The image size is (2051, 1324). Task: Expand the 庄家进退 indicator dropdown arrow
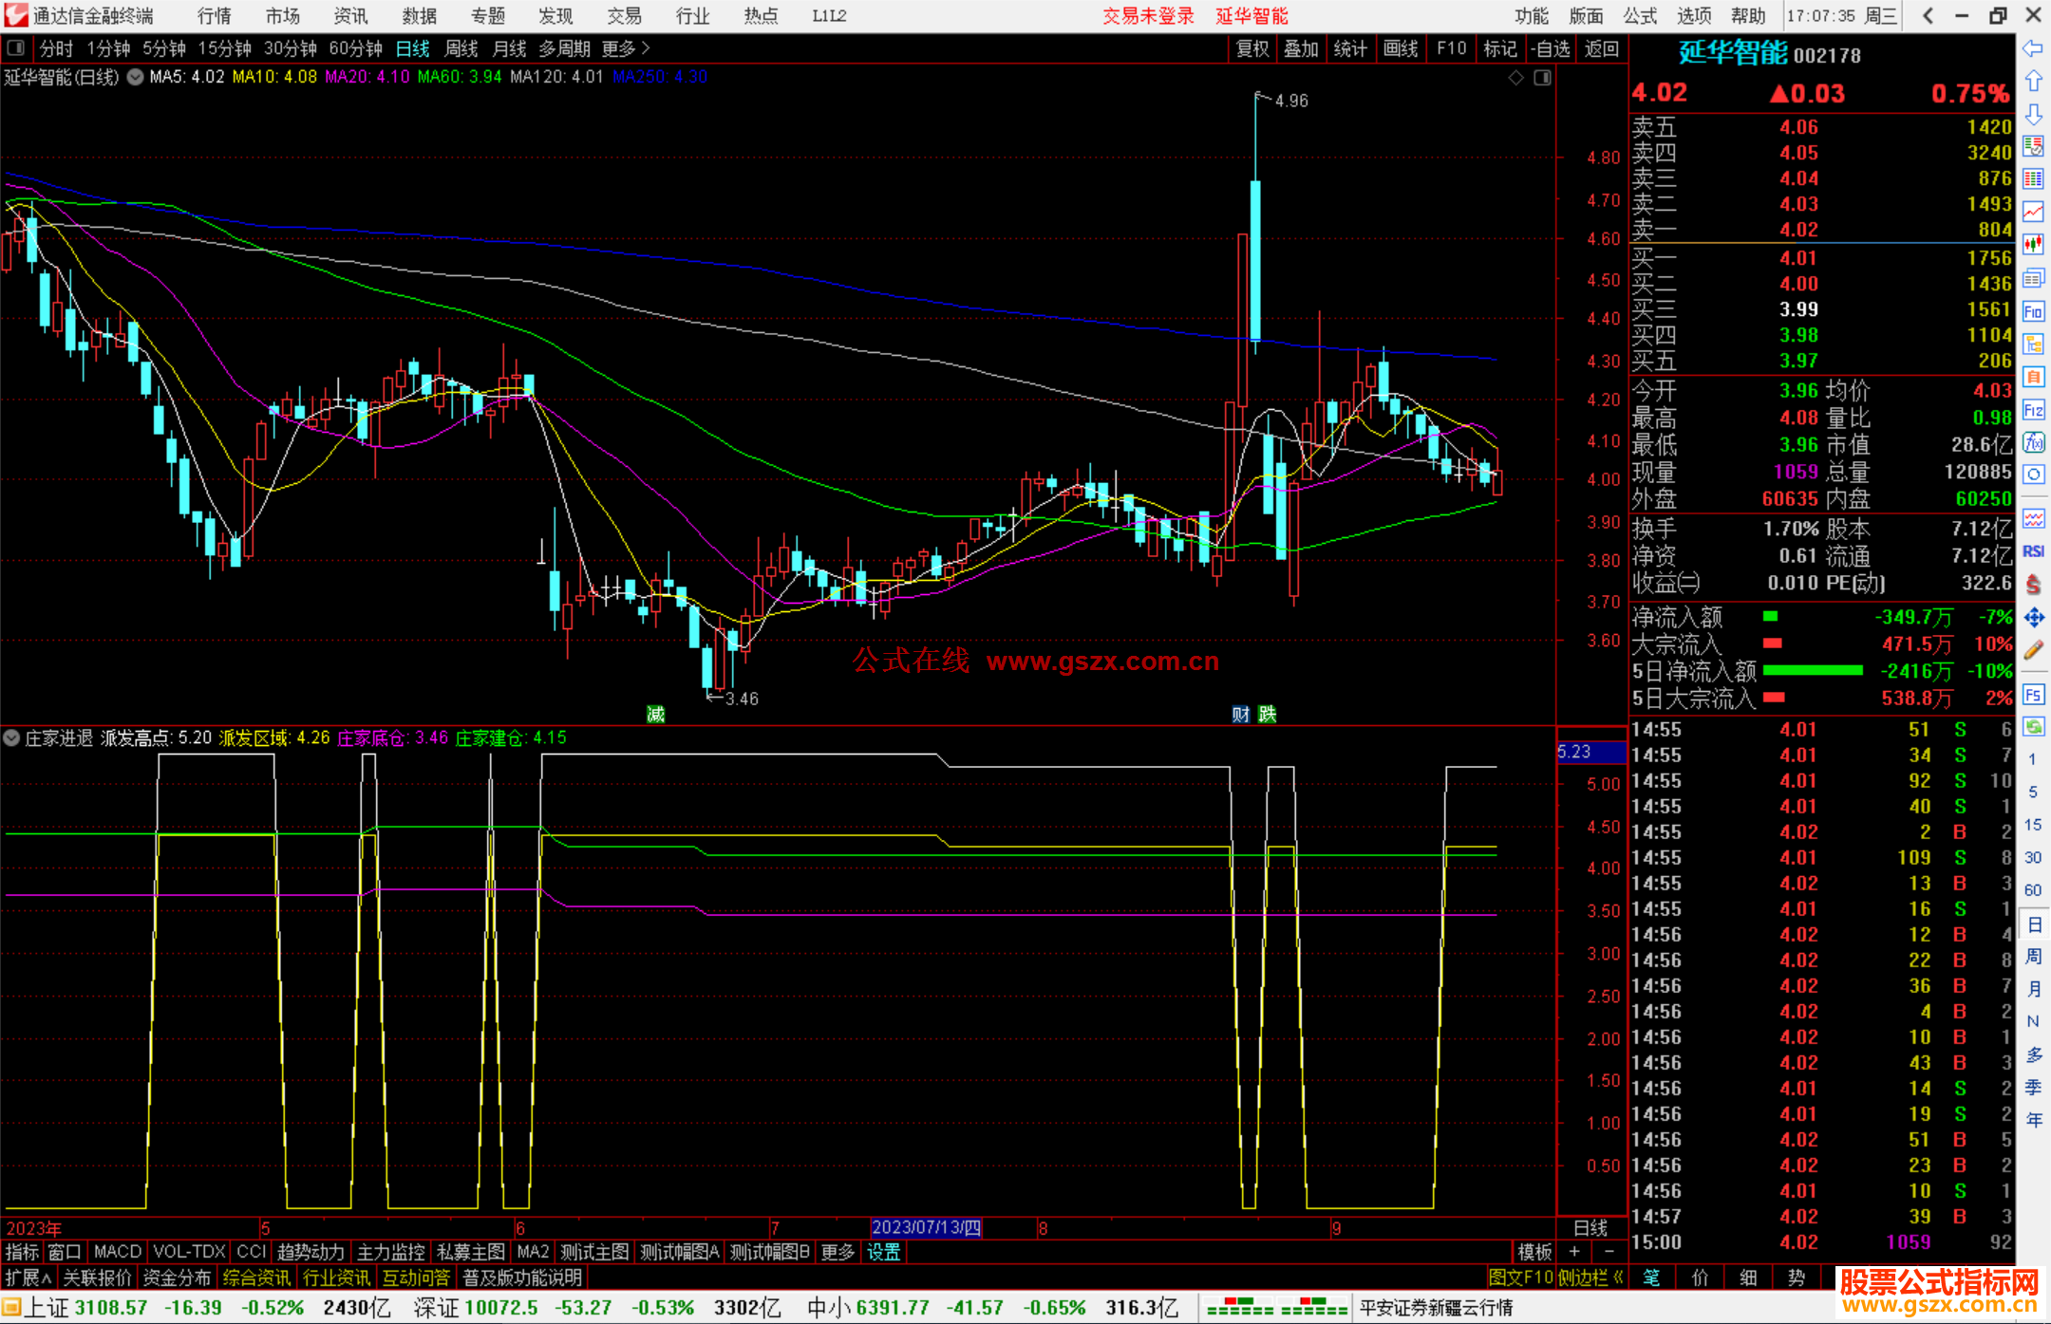[x=11, y=737]
